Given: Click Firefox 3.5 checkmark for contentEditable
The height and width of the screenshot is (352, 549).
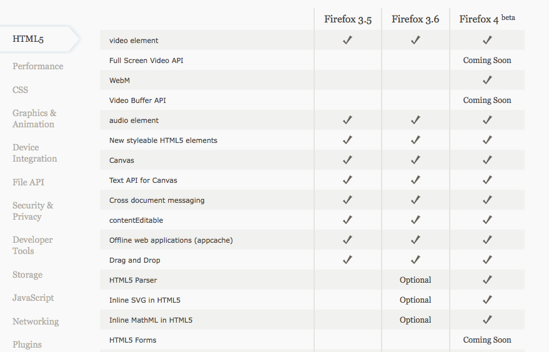Looking at the screenshot, I should click(347, 220).
